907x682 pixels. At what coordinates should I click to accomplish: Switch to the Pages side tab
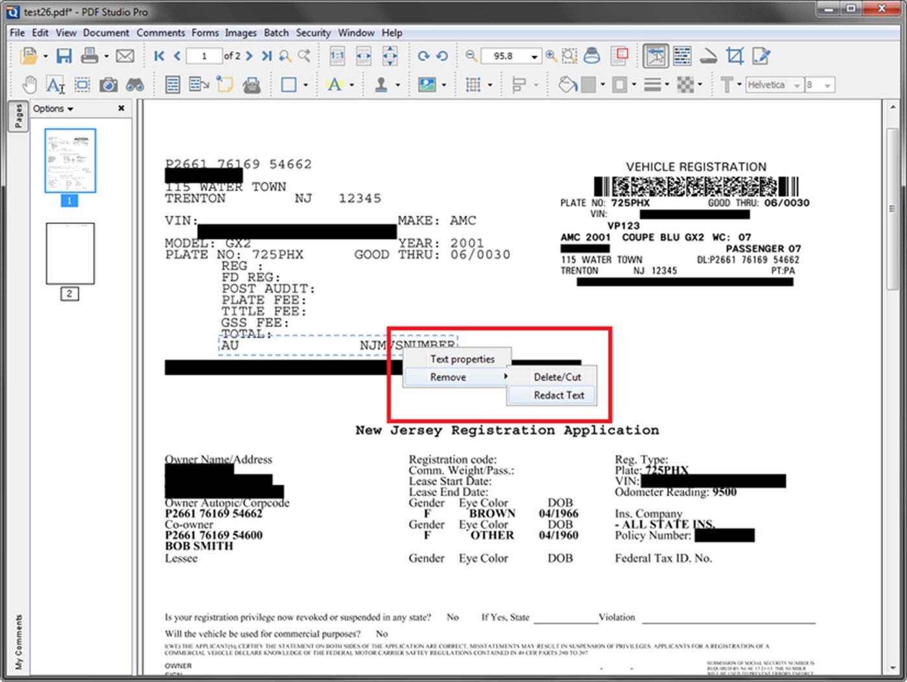[x=18, y=117]
